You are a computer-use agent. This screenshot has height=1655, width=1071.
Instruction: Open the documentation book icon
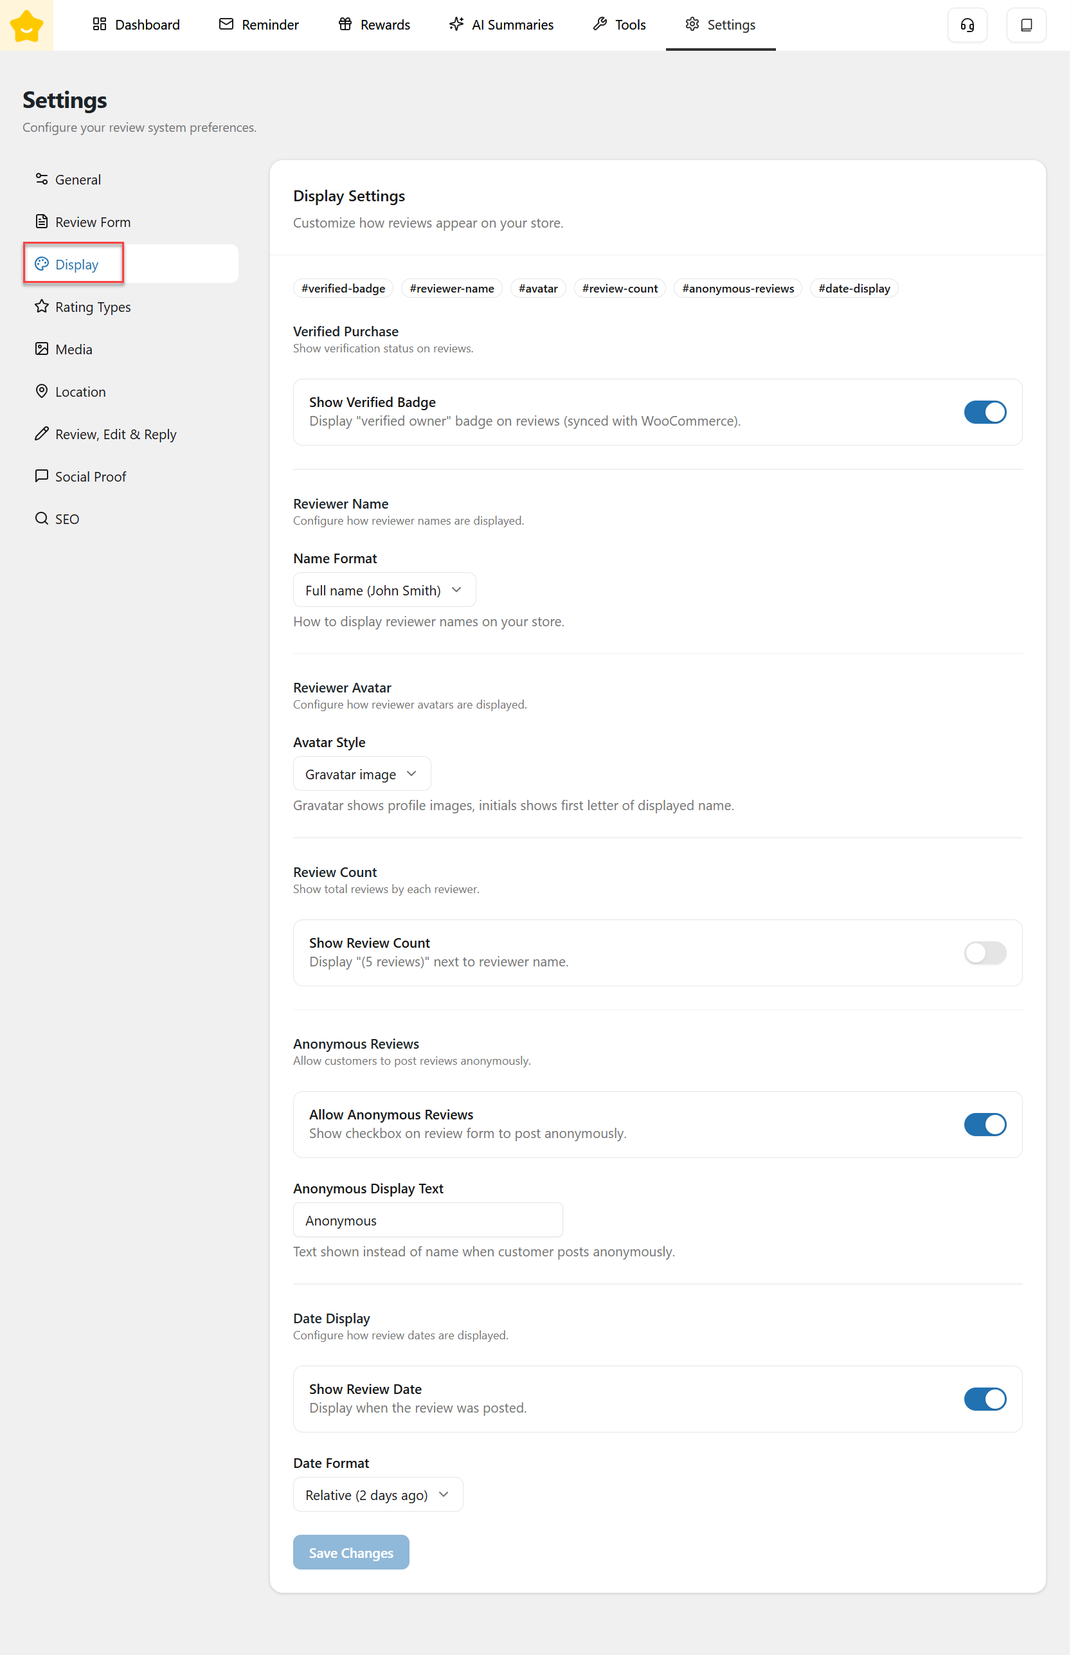tap(1026, 26)
